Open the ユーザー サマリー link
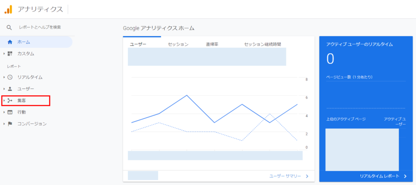416x185 pixels. coord(285,176)
